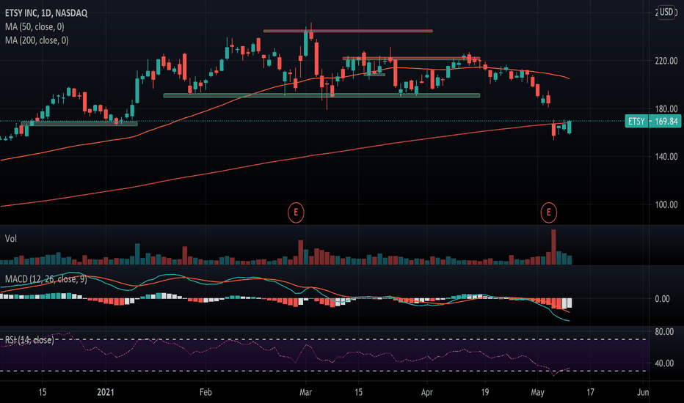Select the top red resistance zone above March
684x403 pixels.
click(x=348, y=31)
